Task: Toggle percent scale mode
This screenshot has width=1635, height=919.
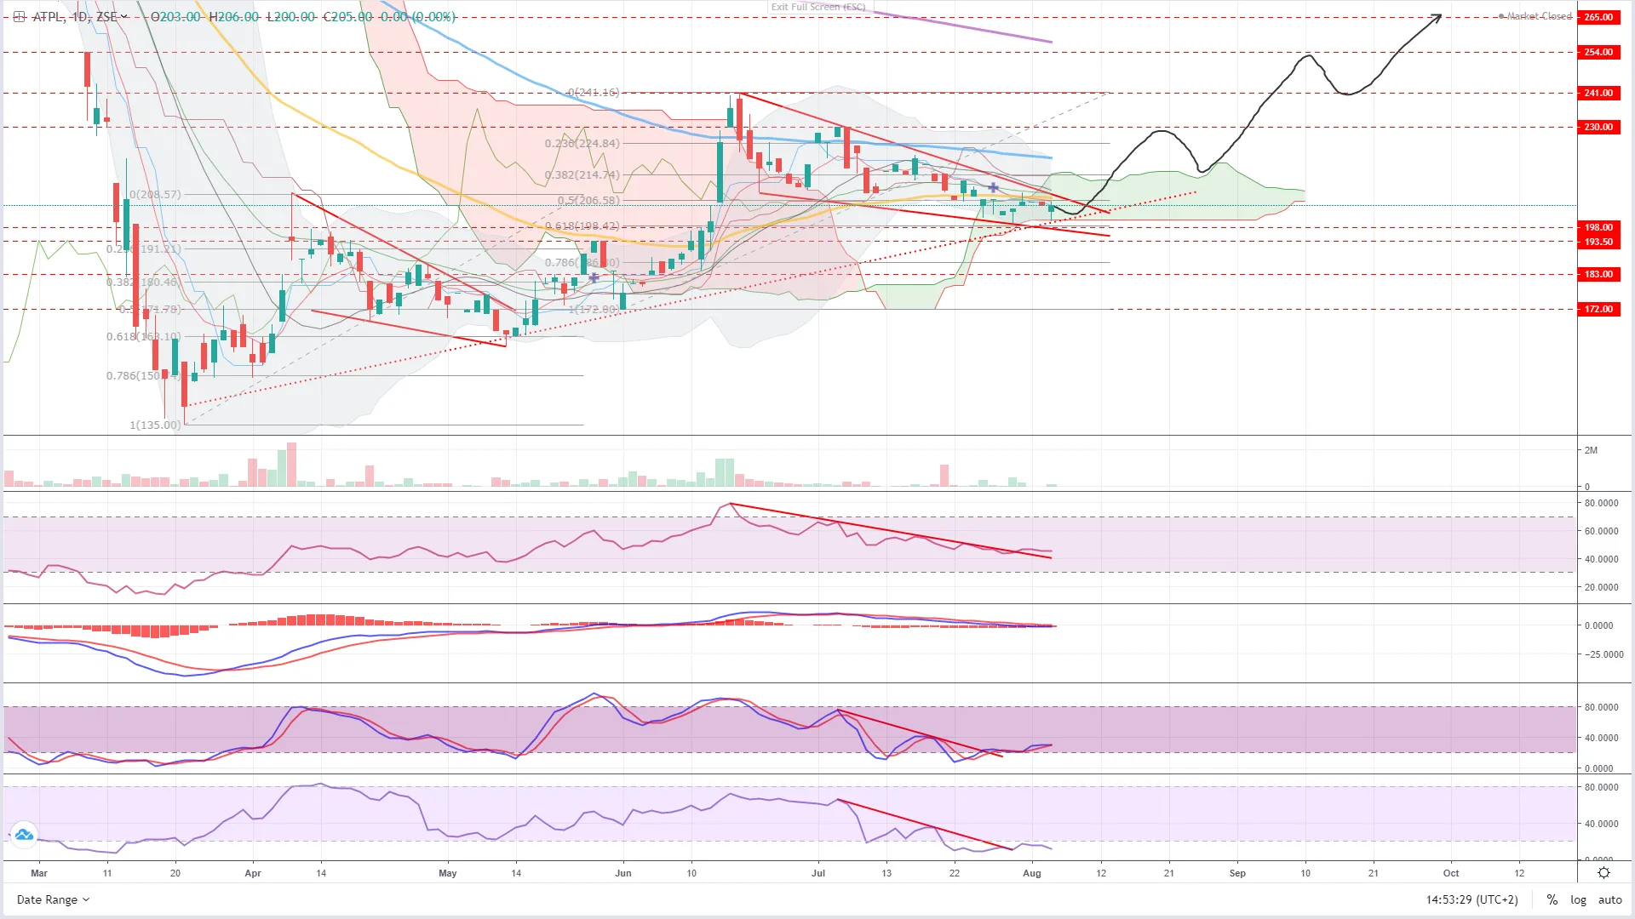Action: [x=1552, y=899]
